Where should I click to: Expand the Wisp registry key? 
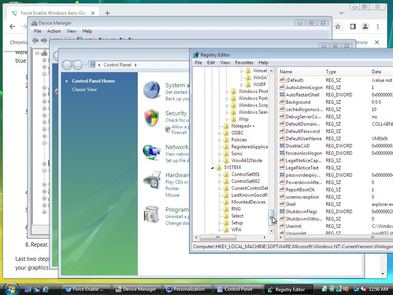point(227,119)
